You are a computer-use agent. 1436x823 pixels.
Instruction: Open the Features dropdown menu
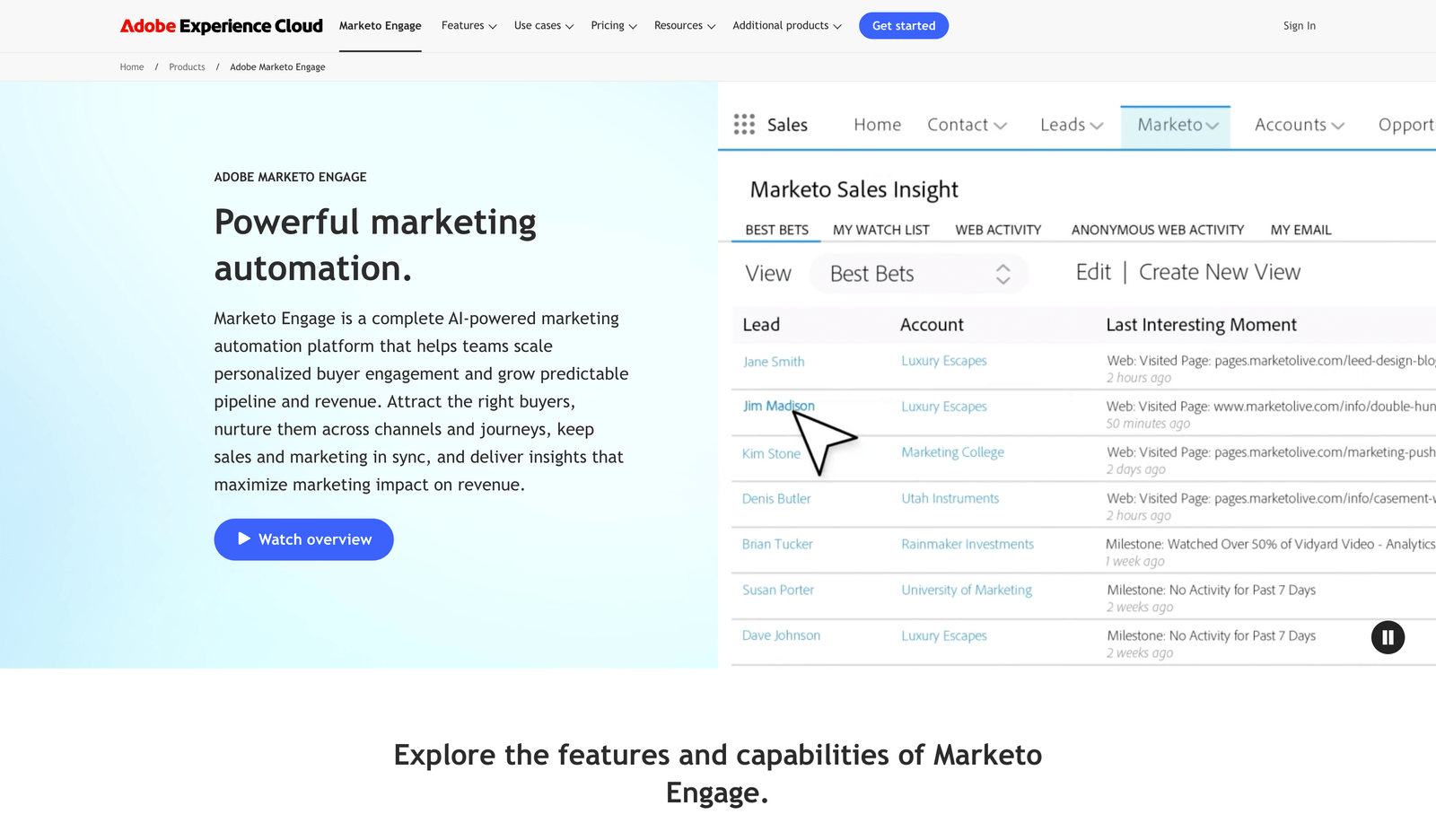point(468,26)
